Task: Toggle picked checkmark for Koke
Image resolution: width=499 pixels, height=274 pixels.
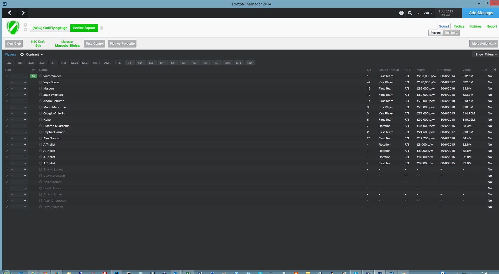Action: point(7,120)
